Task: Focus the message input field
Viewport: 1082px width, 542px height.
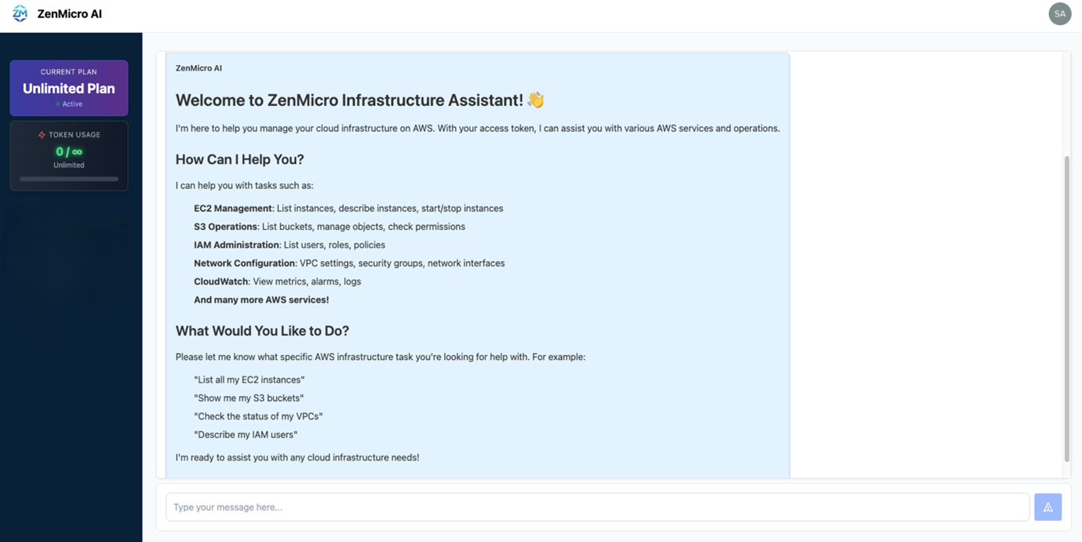Action: click(596, 507)
